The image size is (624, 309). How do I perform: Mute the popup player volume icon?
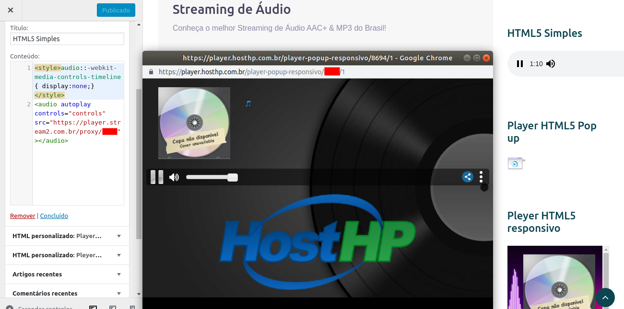[x=174, y=177]
